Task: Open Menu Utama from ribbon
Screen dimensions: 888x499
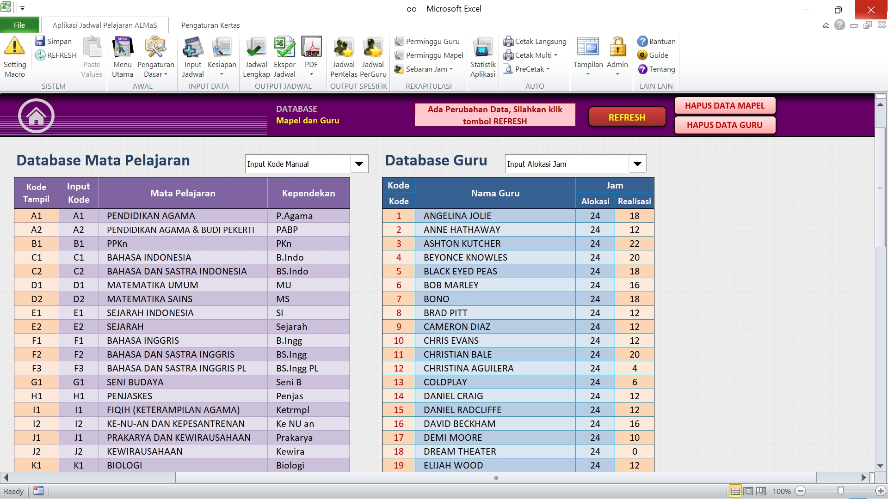Action: (122, 48)
